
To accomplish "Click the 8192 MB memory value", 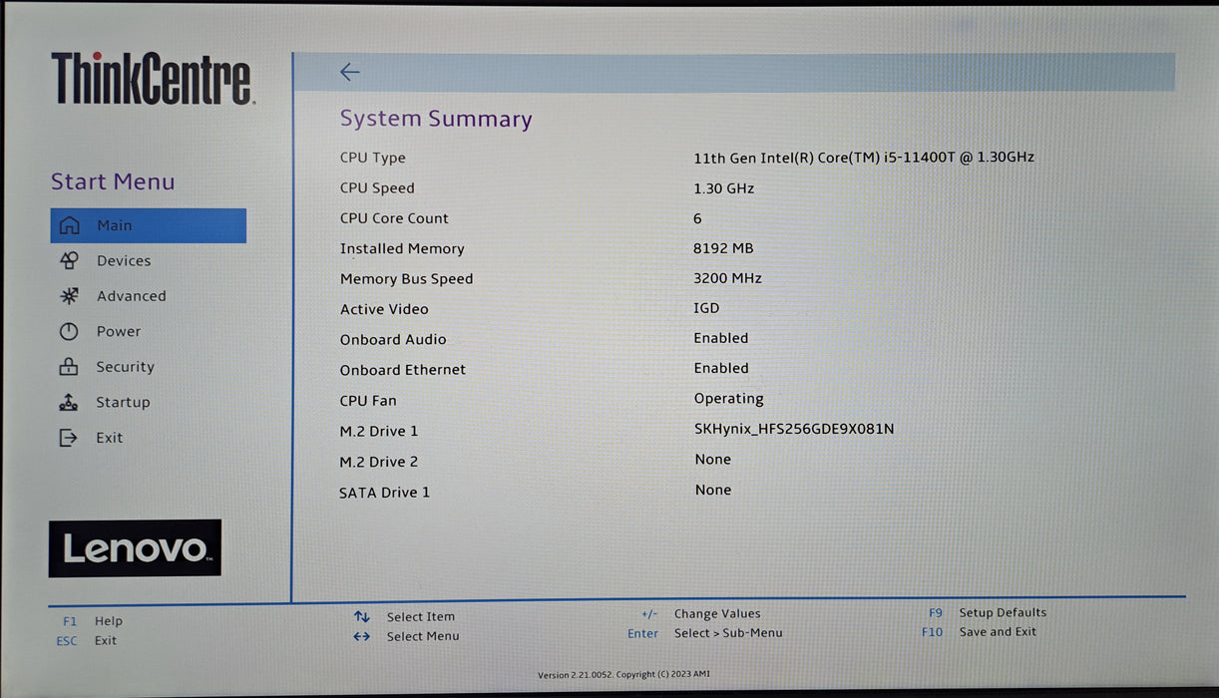I will tap(724, 248).
